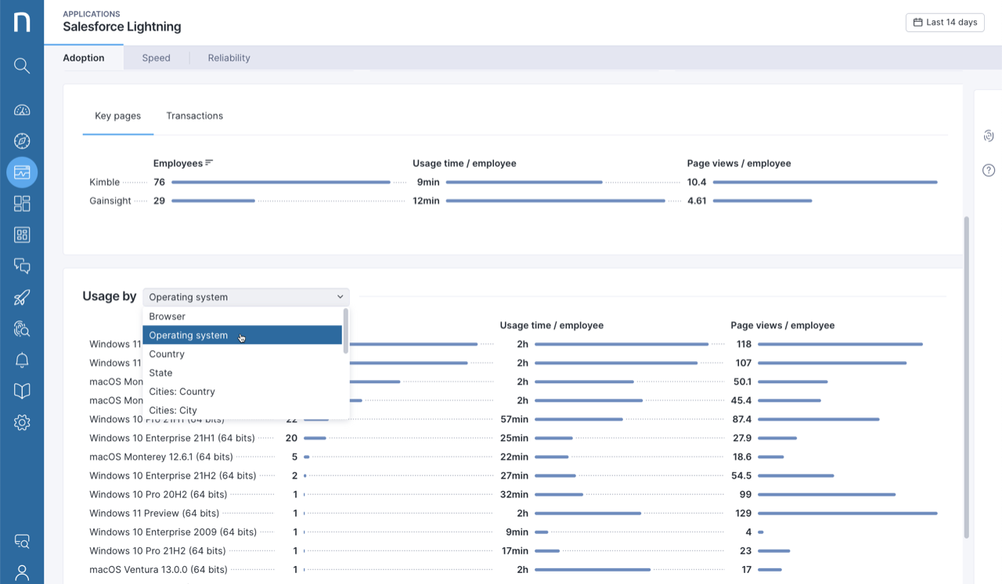Open settings via the gear sidebar icon

point(22,423)
